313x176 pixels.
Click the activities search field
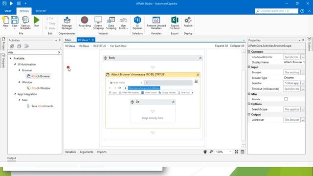[33, 52]
